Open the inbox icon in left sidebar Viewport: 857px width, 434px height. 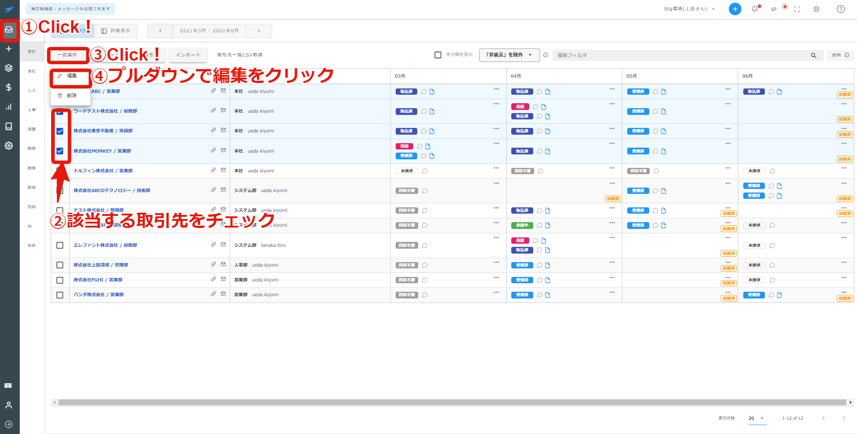[x=9, y=30]
